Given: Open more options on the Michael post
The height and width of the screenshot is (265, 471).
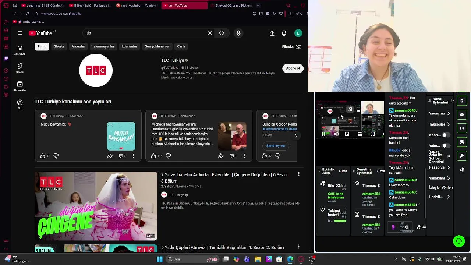Looking at the screenshot, I should pyautogui.click(x=244, y=156).
